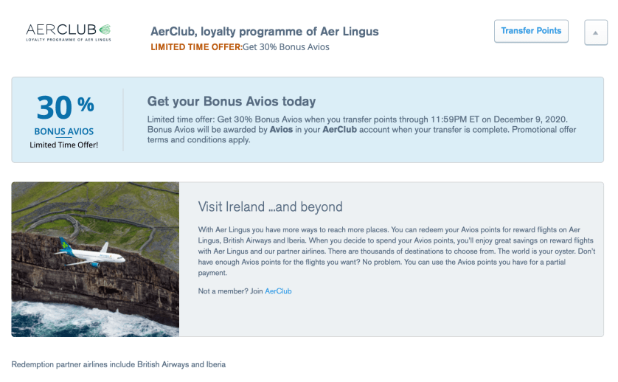The height and width of the screenshot is (382, 618).
Task: Open the AerClub join link
Action: (x=278, y=291)
